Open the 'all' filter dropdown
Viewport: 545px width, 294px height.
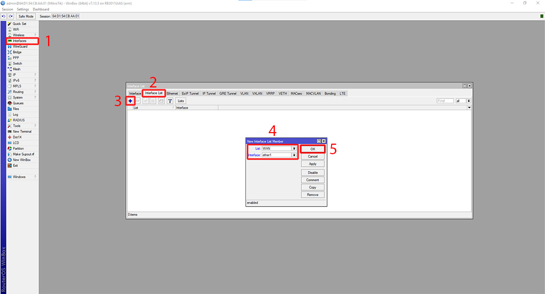tap(469, 101)
